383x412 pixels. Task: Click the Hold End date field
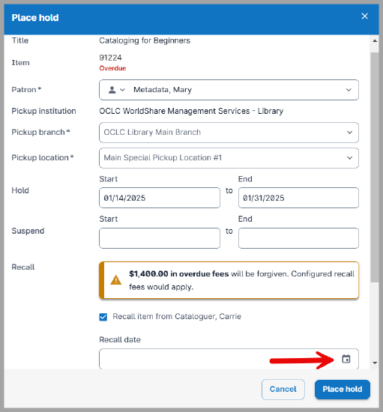pos(298,198)
